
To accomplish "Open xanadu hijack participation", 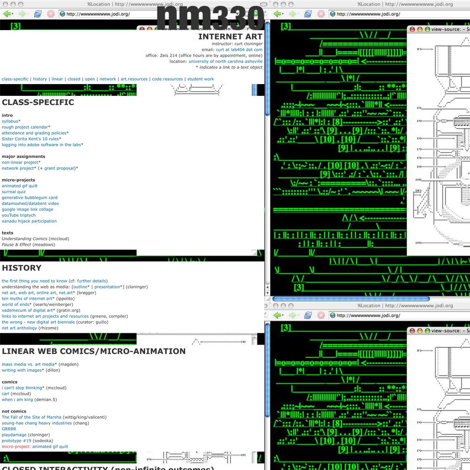I will (x=29, y=221).
